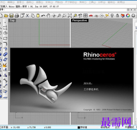This screenshot has height=132, width=137.
Task: Click the black layer color swatch
Action: pos(79,128)
